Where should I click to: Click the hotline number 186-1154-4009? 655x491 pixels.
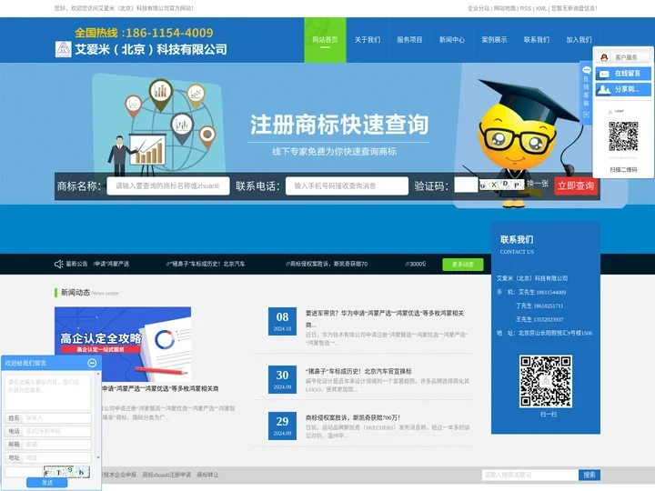coord(169,33)
